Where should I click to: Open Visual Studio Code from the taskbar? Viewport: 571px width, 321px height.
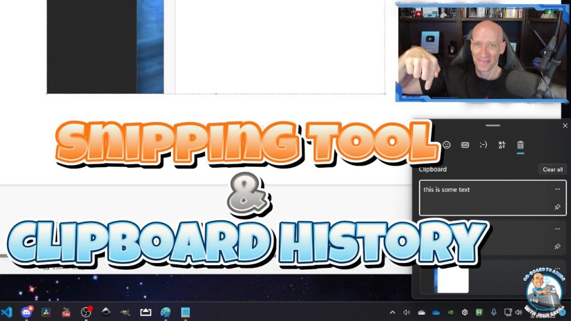(7, 312)
